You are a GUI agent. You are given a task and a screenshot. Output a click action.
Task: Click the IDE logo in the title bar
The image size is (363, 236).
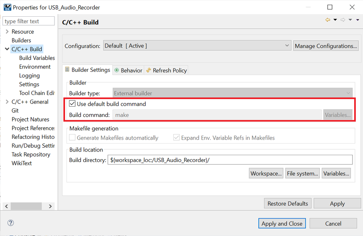[7, 7]
